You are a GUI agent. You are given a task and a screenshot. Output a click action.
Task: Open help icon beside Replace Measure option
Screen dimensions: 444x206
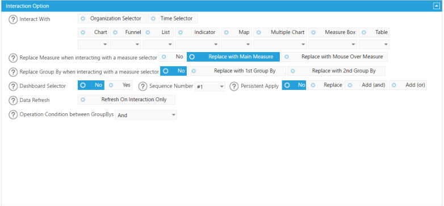pos(13,58)
